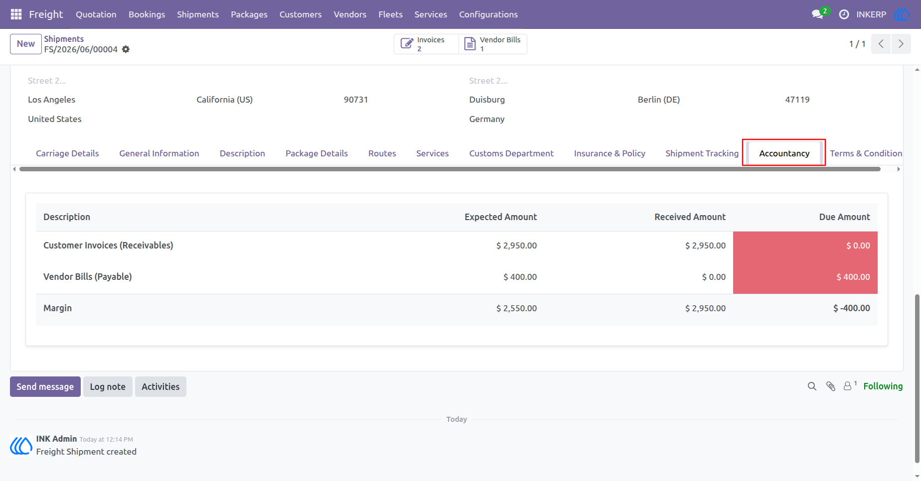The height and width of the screenshot is (481, 921).
Task: Click Vendor Bills due amount $ 400.00
Action: (x=853, y=277)
